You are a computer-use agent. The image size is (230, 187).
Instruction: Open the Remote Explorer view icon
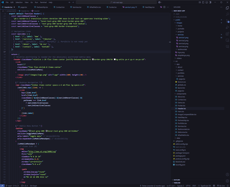click(227, 40)
